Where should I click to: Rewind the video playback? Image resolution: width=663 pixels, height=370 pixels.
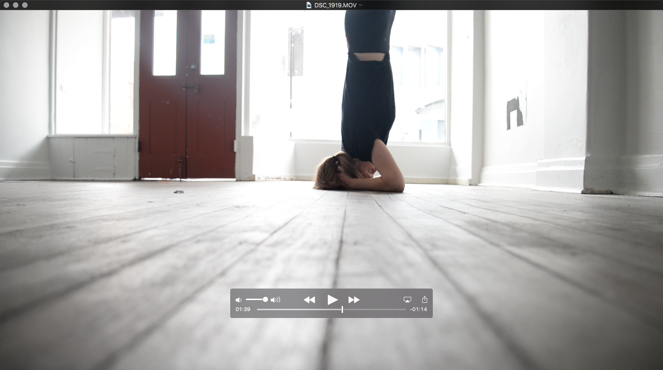pyautogui.click(x=309, y=300)
